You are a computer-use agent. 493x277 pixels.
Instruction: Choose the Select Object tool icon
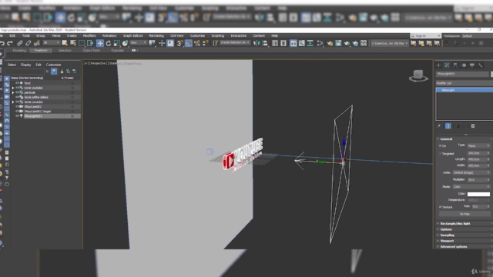[x=65, y=43]
